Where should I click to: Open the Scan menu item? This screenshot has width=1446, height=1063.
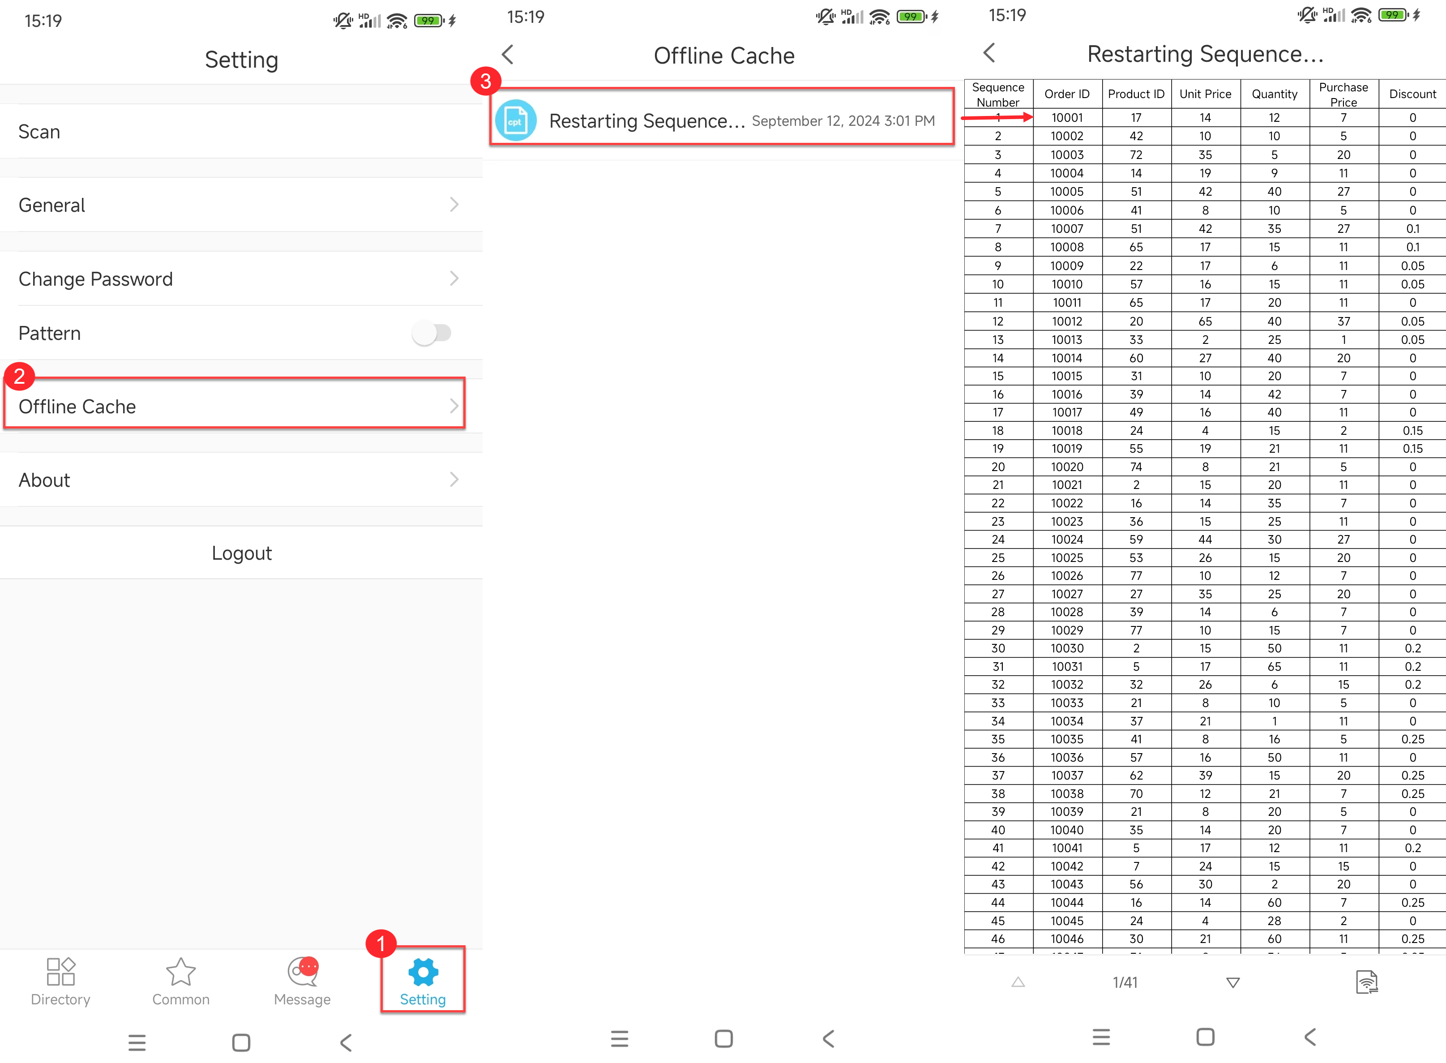click(241, 131)
